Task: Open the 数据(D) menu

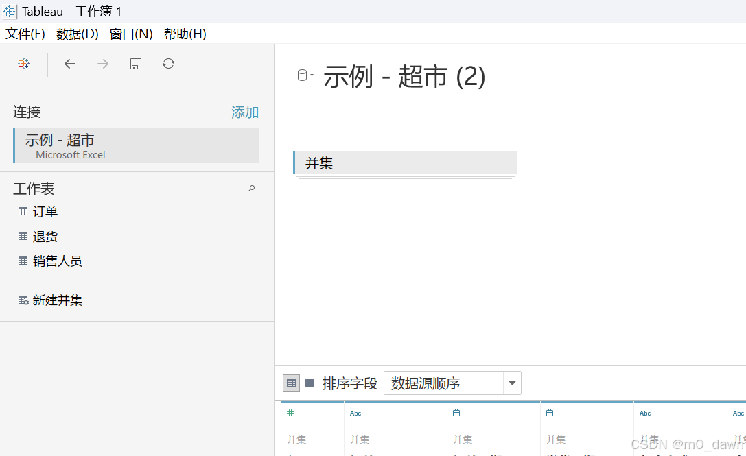Action: 77,34
